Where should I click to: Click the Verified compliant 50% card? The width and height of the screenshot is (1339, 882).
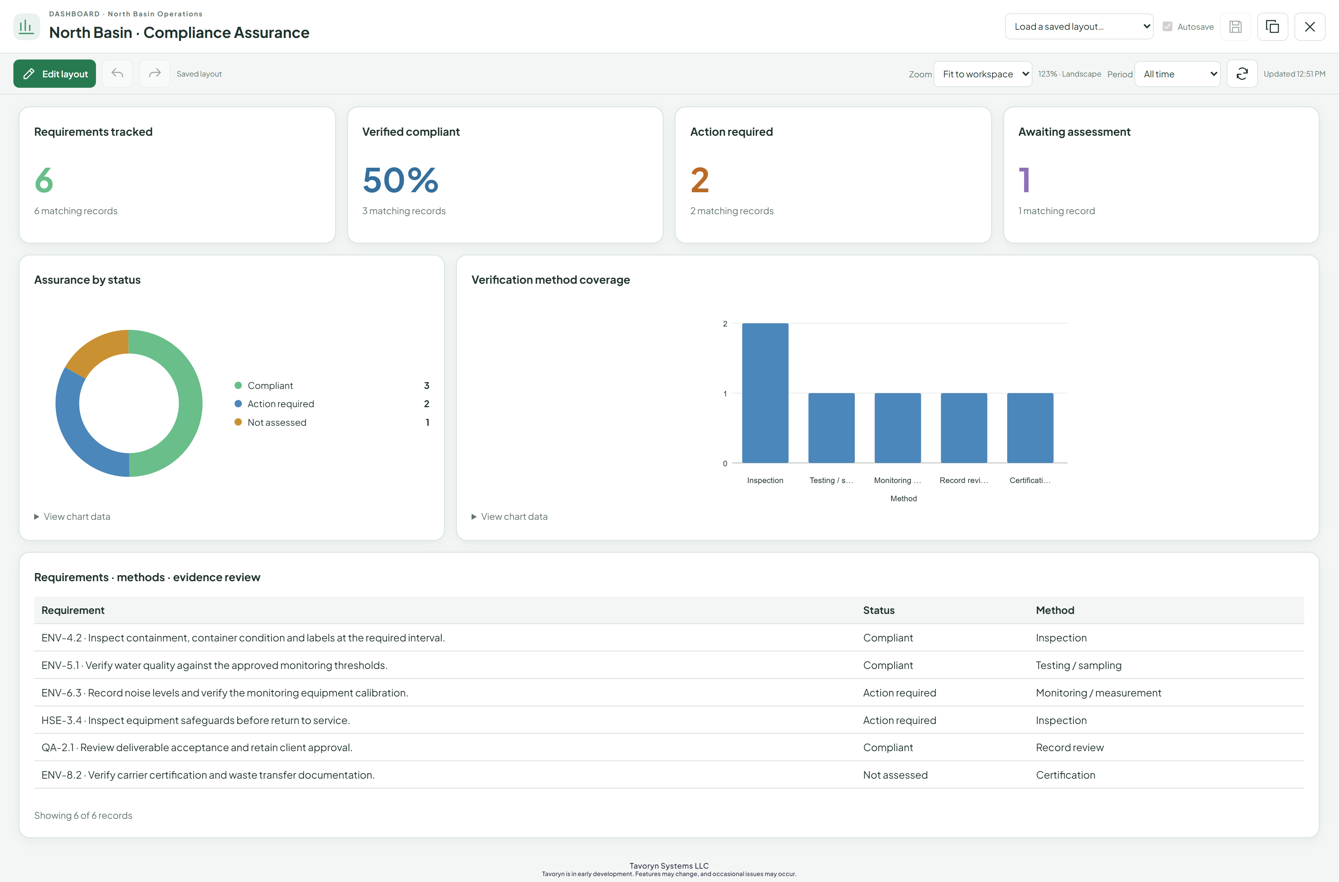tap(505, 175)
